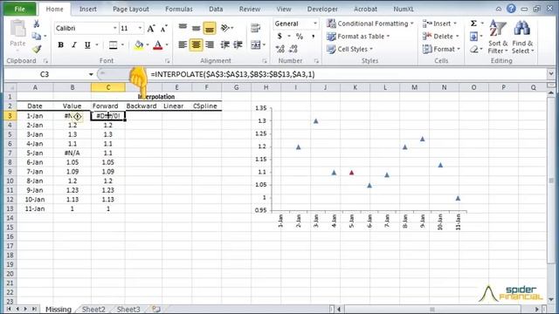Click the red triangle chart point
Viewport: 559px width, 314px height.
click(x=351, y=173)
